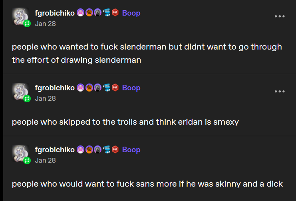This screenshot has height=201, width=296.
Task: Click the red 001 hexagon badge on eridan post
Action: 115,88
